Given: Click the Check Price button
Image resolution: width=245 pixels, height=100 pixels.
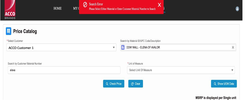Looking at the screenshot, I should [114, 84].
